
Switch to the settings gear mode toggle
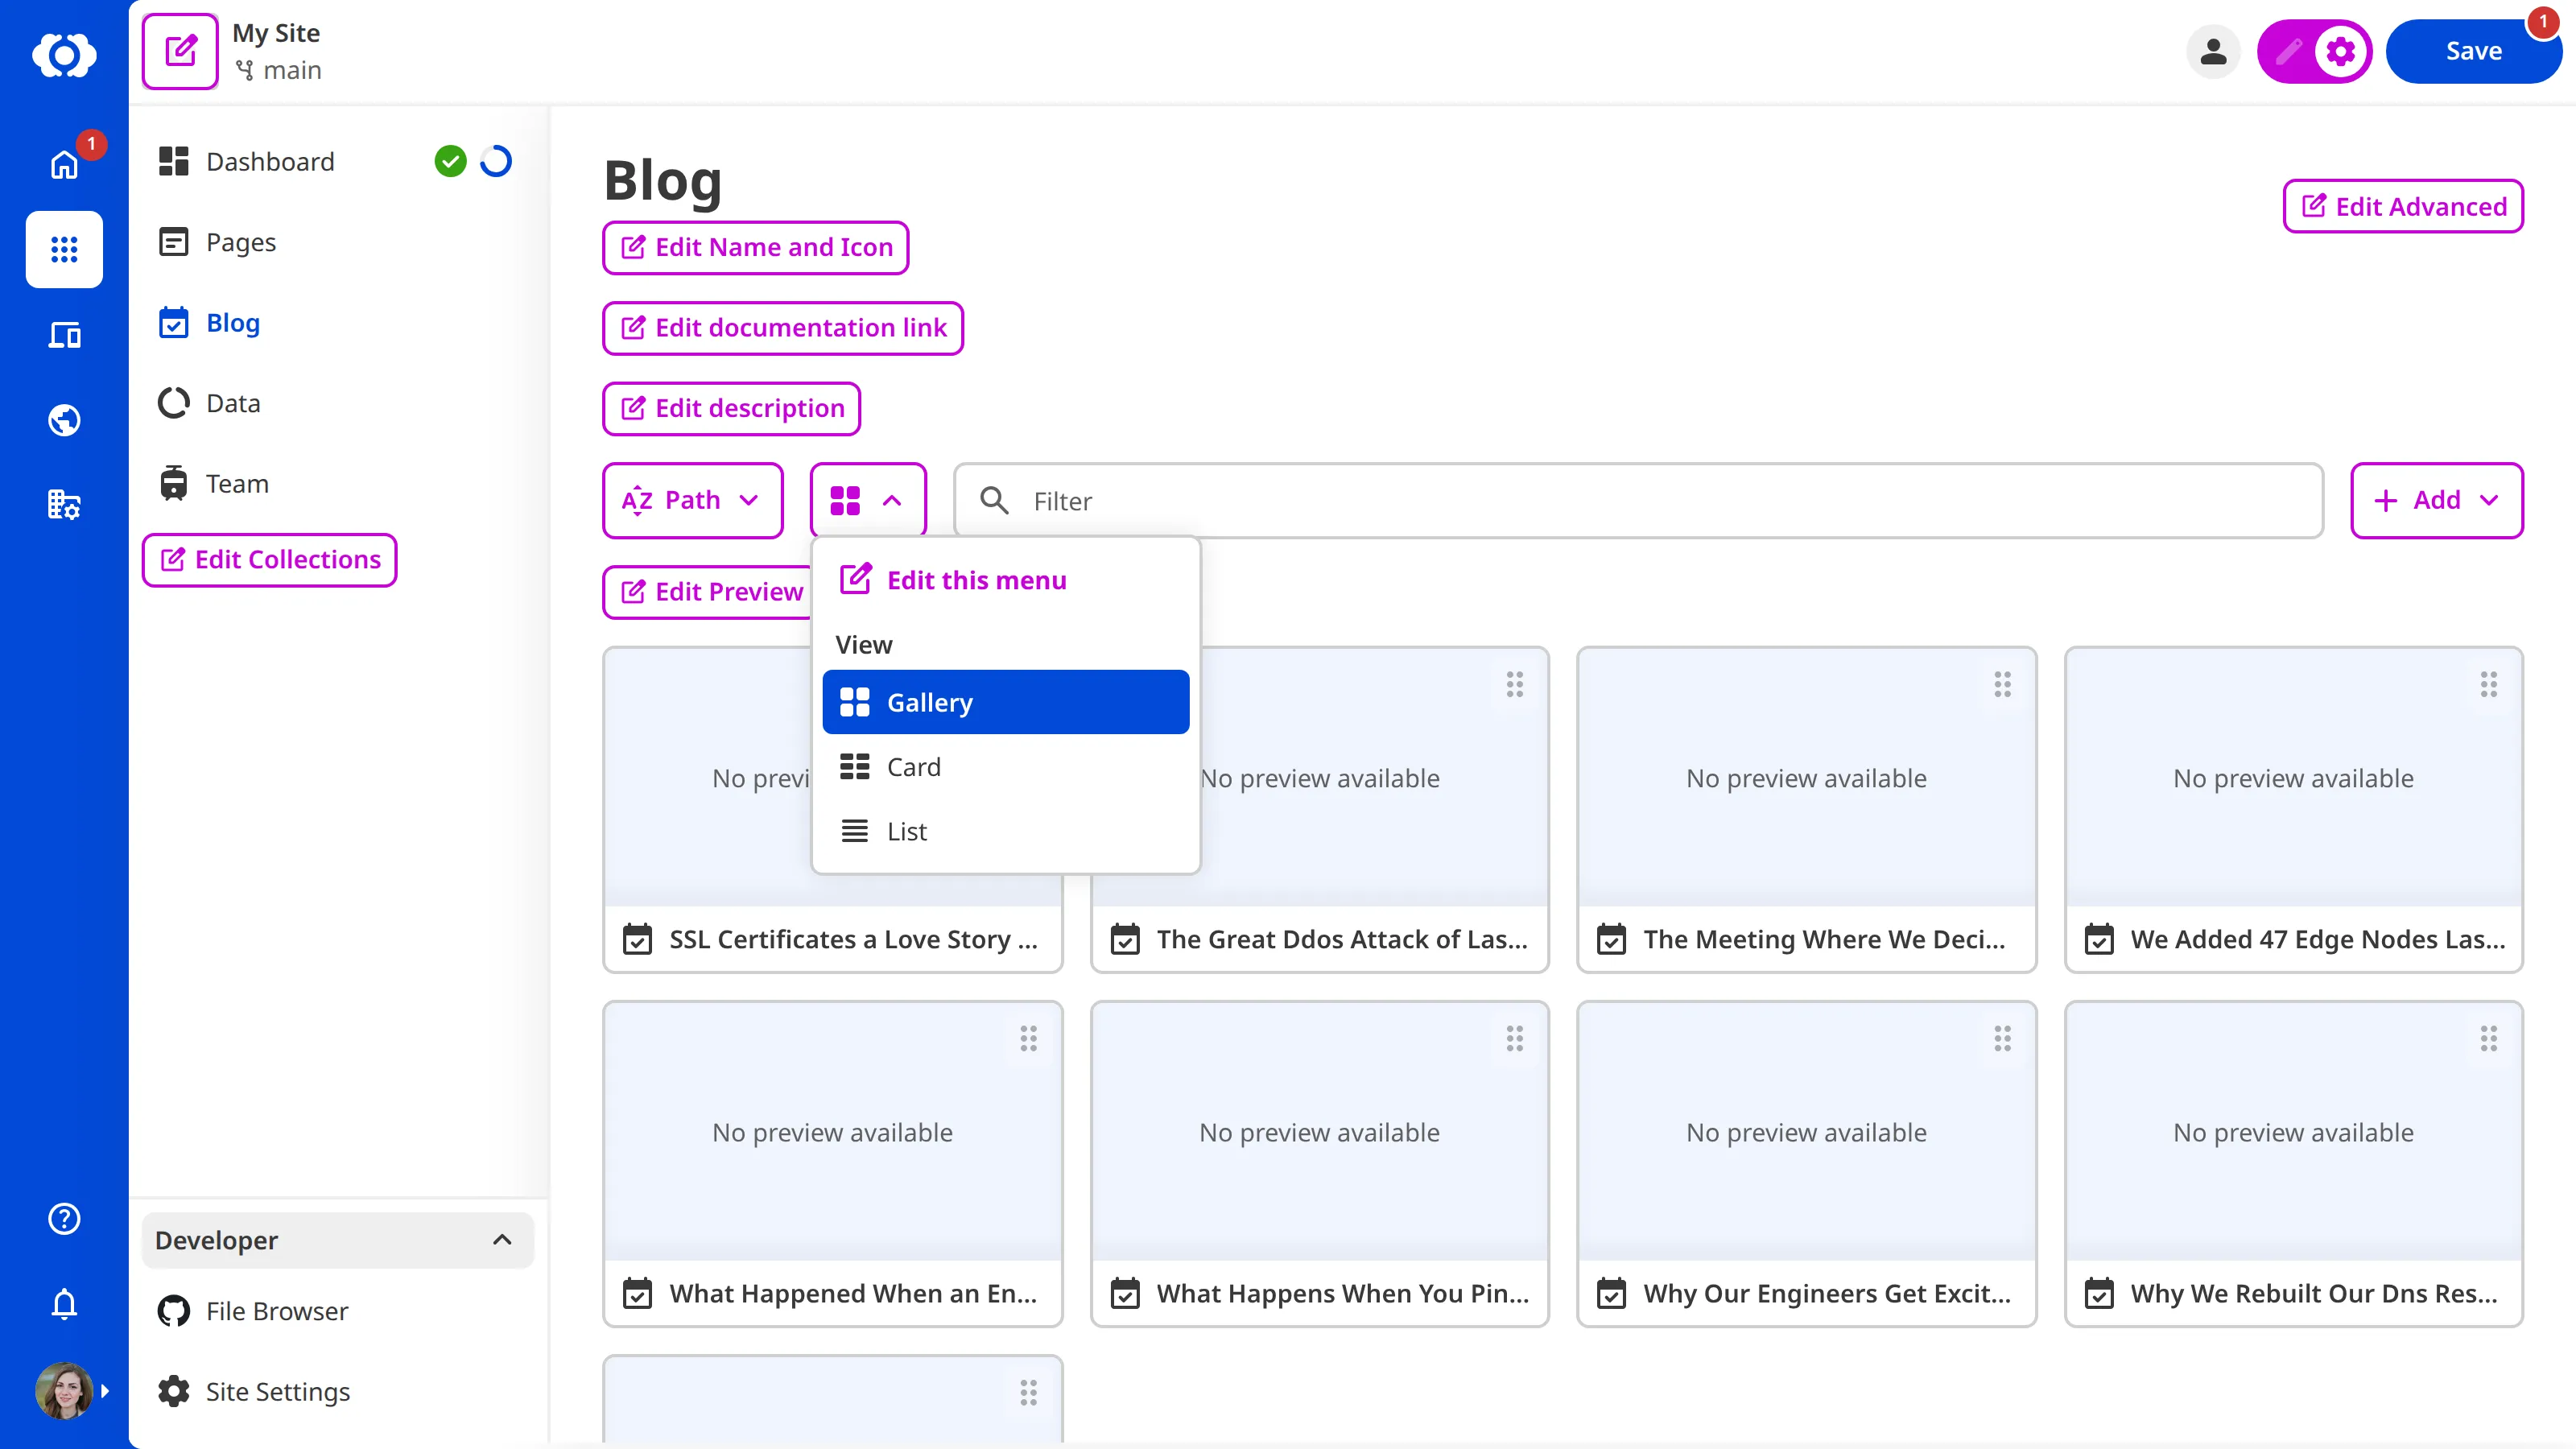pos(2340,51)
